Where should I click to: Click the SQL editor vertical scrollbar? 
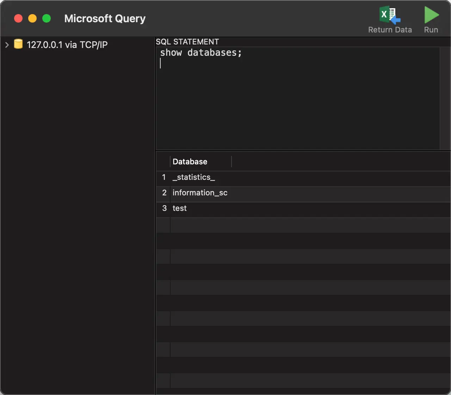445,98
